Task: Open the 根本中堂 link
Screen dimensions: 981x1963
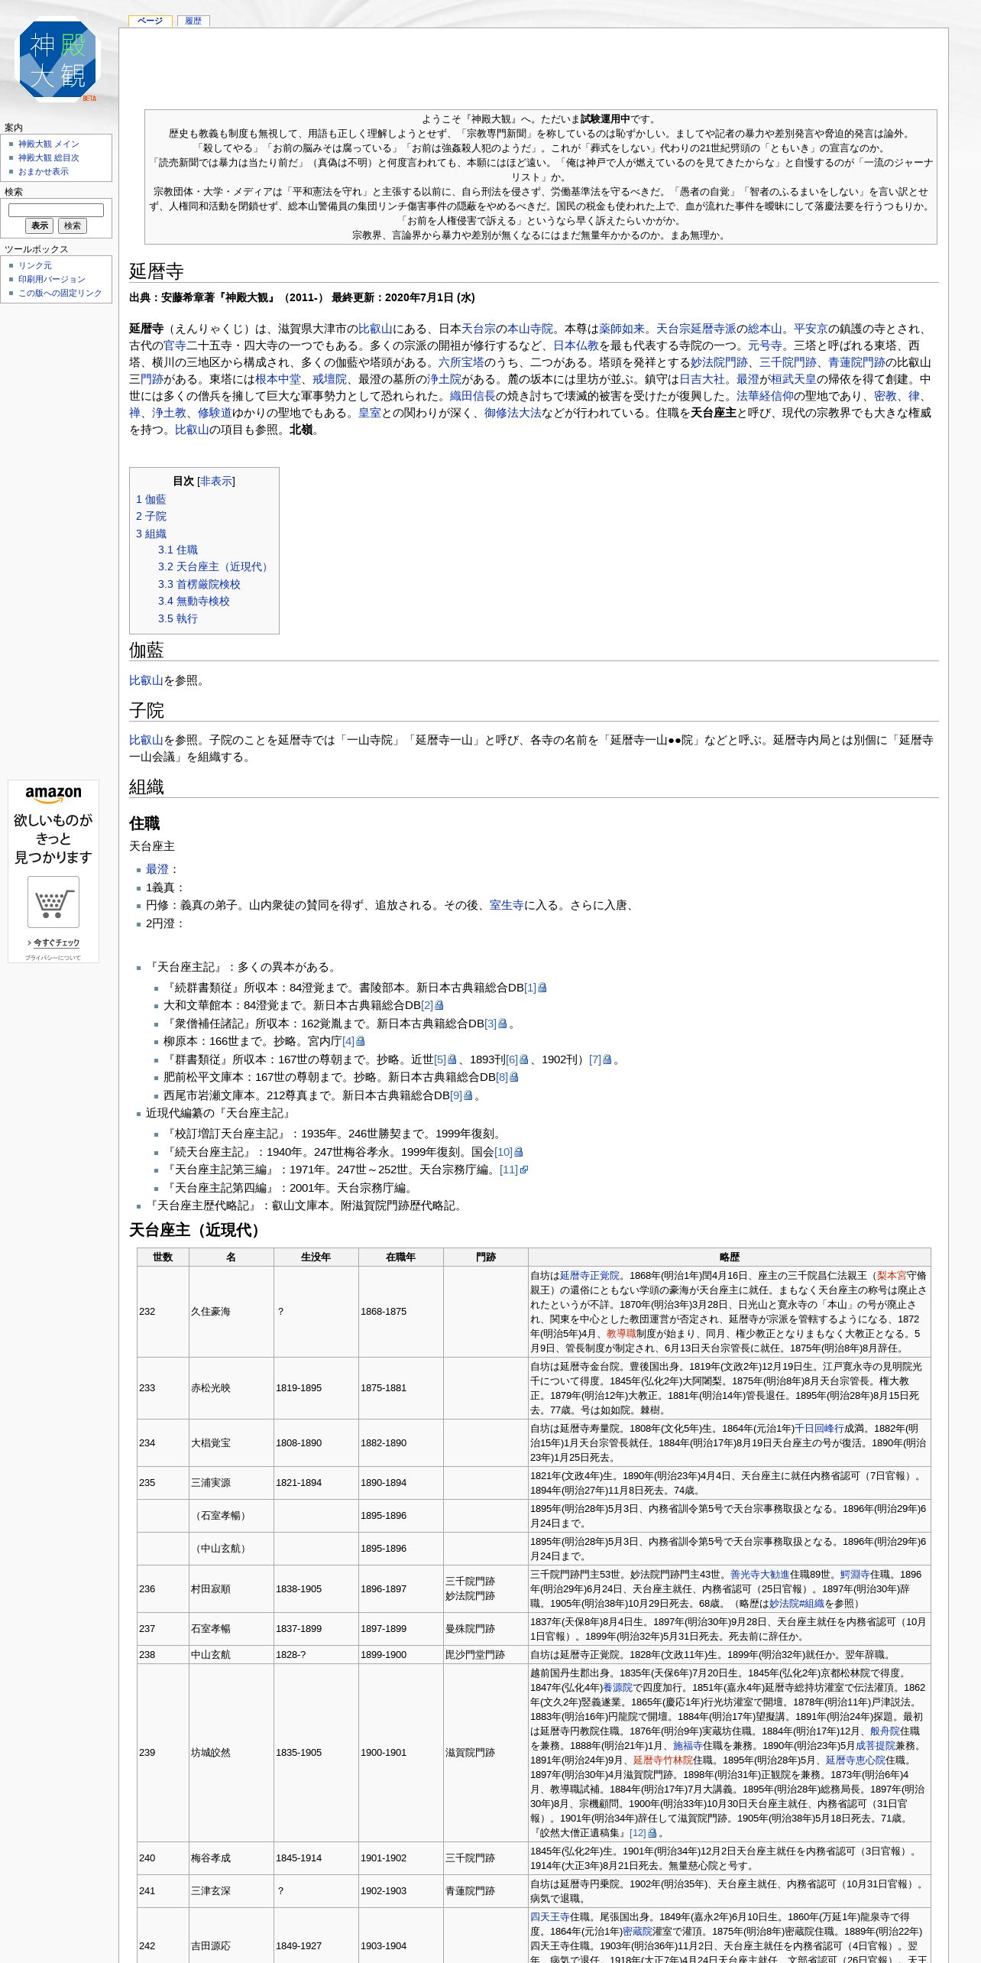Action: [x=278, y=379]
